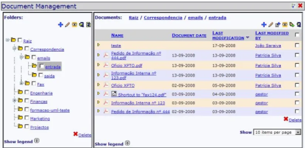Click Delete link under documents list

[x=295, y=120]
